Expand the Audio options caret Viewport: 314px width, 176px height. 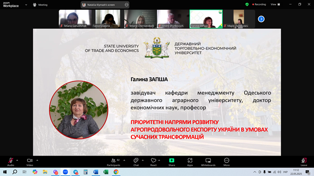(17, 160)
